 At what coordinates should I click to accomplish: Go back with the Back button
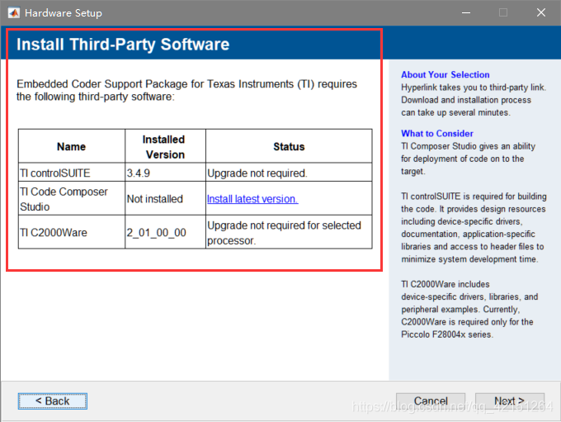(x=53, y=401)
